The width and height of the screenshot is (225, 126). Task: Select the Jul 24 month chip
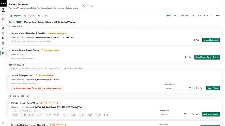click(x=90, y=115)
